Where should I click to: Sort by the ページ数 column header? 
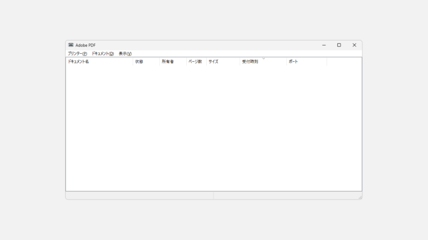click(196, 62)
